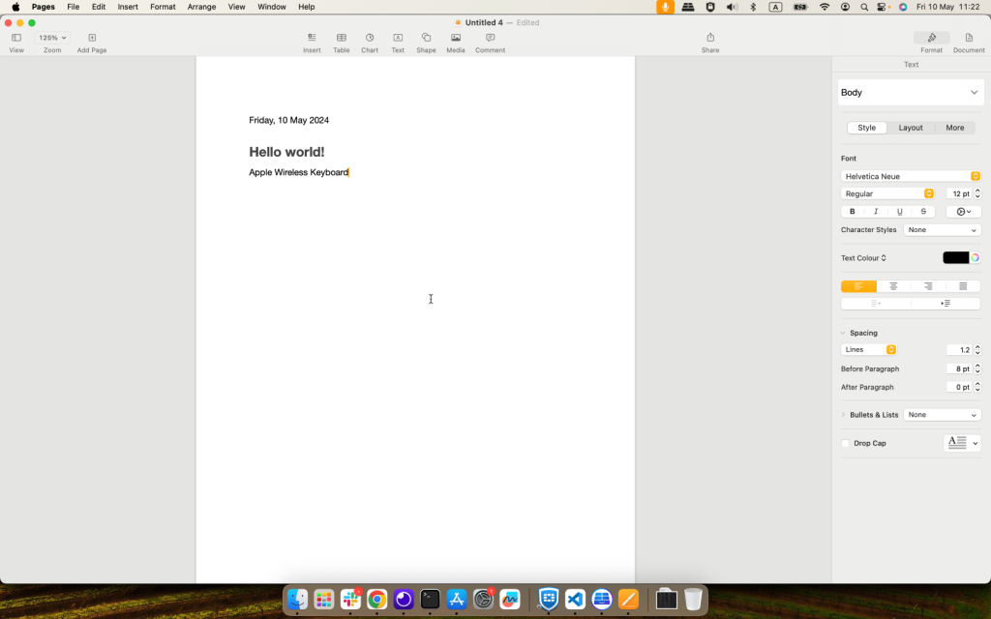This screenshot has width=991, height=619.
Task: Switch to the Layout tab
Action: 911,127
